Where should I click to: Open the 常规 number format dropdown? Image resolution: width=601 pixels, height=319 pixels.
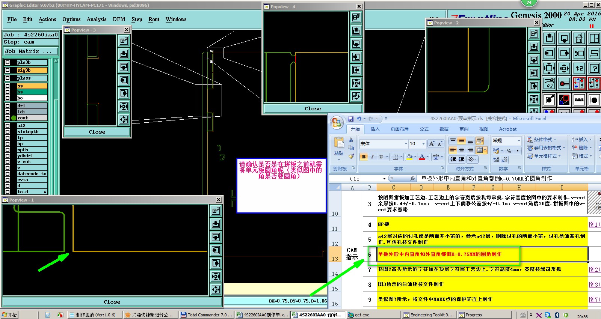coord(519,141)
